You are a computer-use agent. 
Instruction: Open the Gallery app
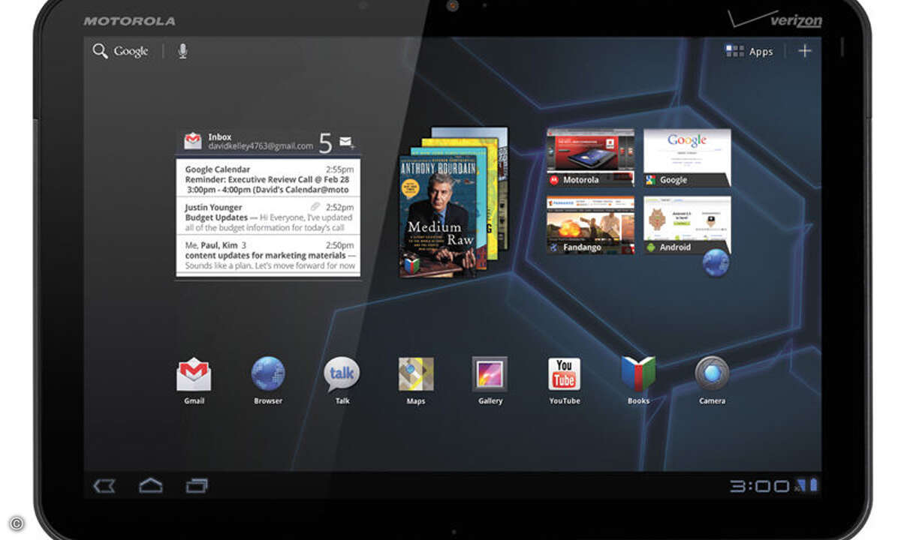pyautogui.click(x=490, y=374)
